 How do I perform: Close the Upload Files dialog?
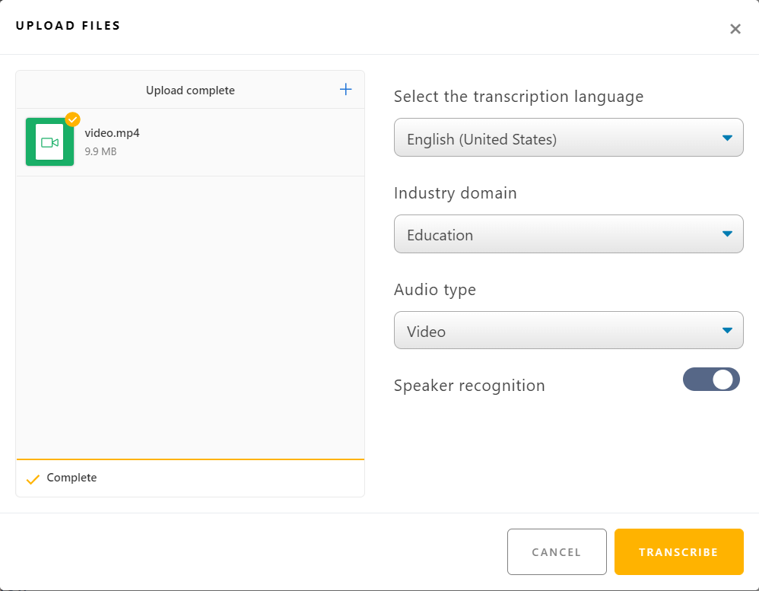coord(735,29)
